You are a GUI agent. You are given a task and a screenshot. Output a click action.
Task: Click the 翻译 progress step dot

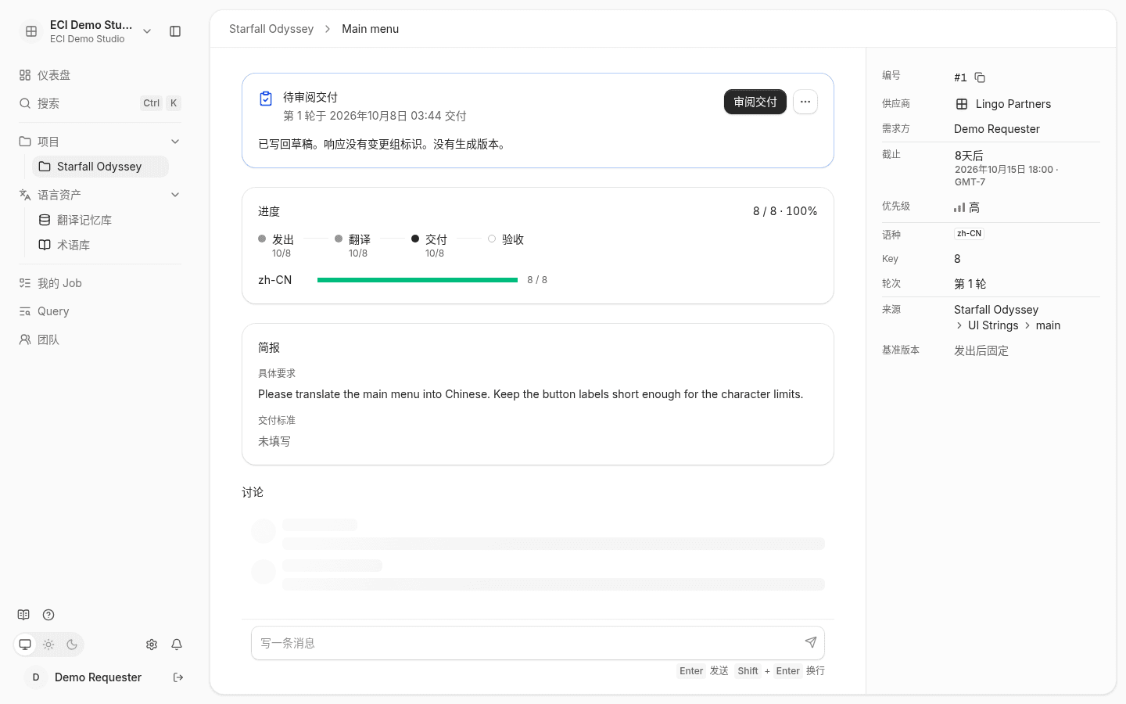339,239
